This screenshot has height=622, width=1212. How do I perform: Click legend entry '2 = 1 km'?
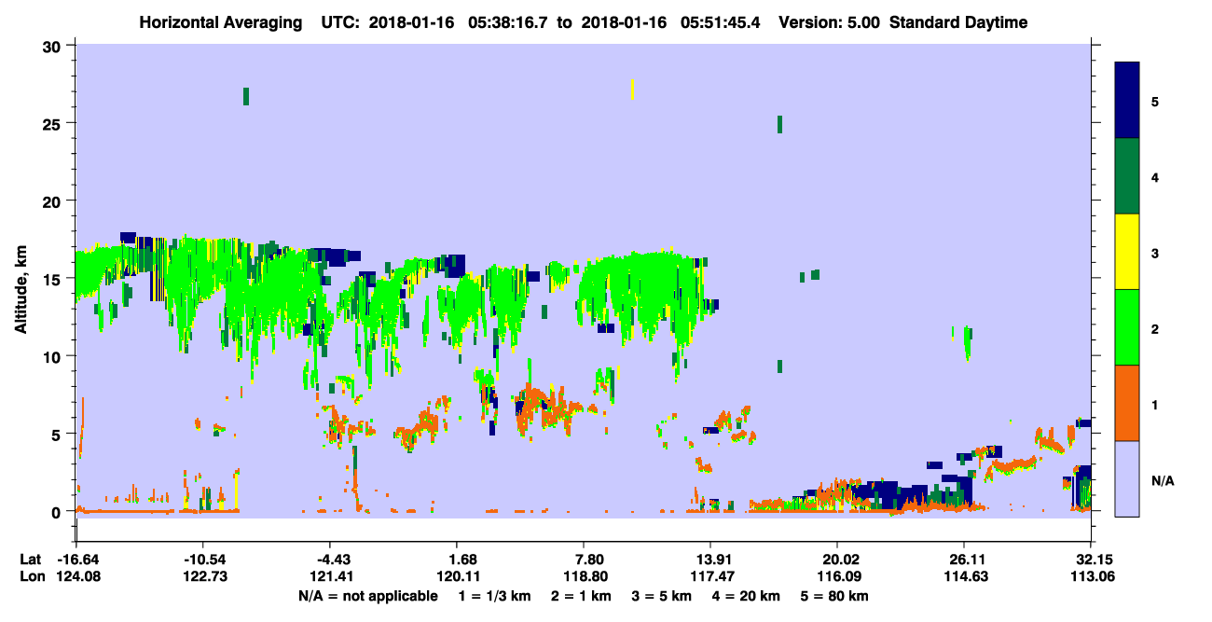(580, 596)
